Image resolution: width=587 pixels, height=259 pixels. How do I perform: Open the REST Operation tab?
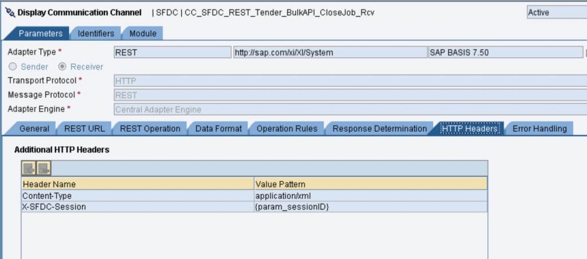pyautogui.click(x=150, y=128)
